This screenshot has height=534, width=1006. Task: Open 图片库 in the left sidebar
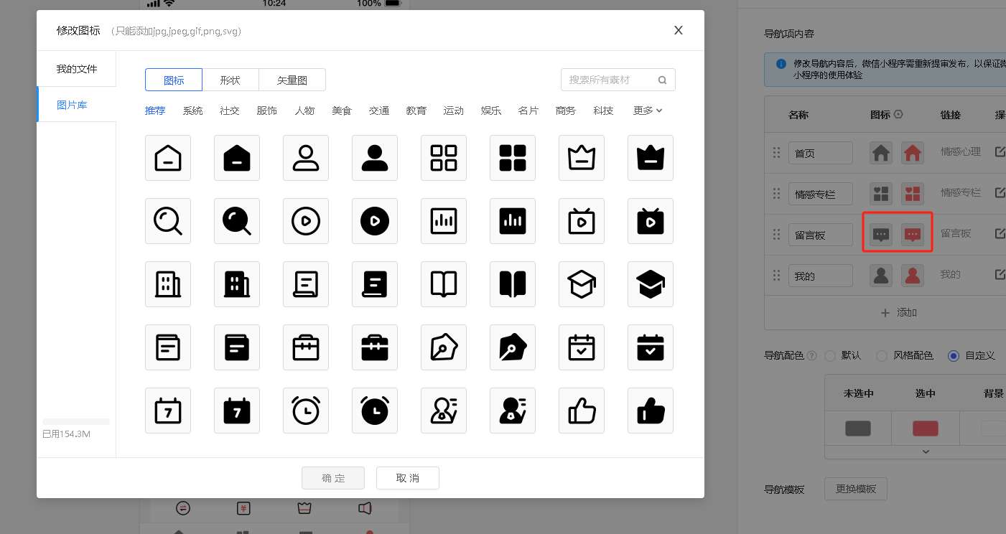tap(77, 105)
